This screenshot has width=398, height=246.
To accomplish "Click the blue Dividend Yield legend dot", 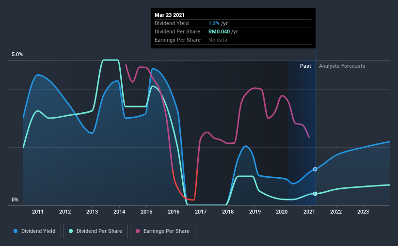I will point(16,231).
